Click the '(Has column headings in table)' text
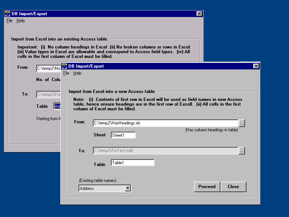 click(212, 130)
